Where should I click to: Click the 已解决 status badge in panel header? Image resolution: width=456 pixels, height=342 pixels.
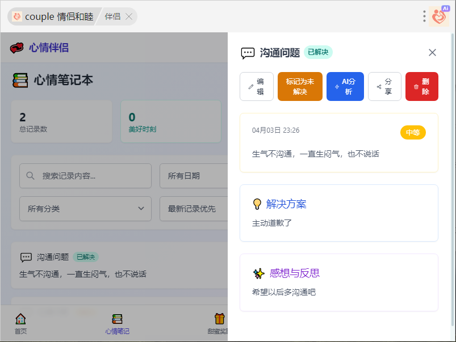click(x=318, y=52)
